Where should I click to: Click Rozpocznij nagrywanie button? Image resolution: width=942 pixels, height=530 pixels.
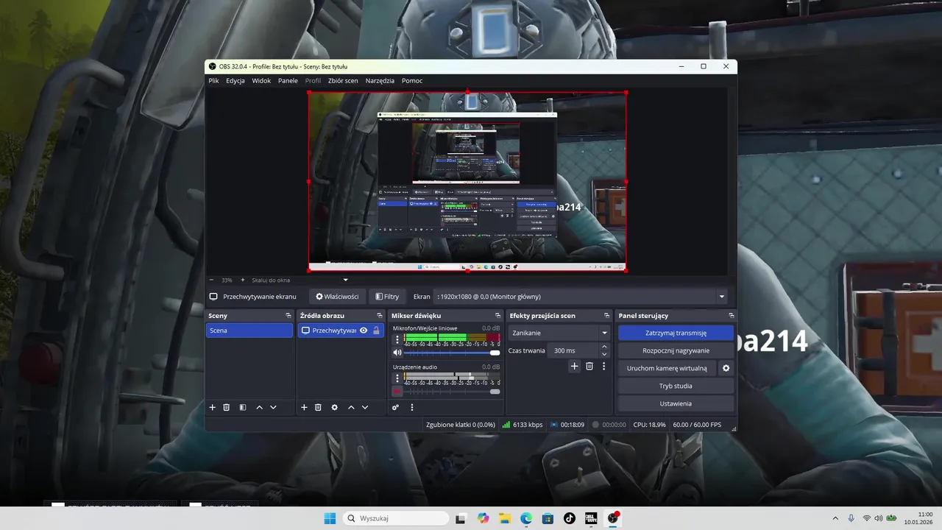coord(676,350)
